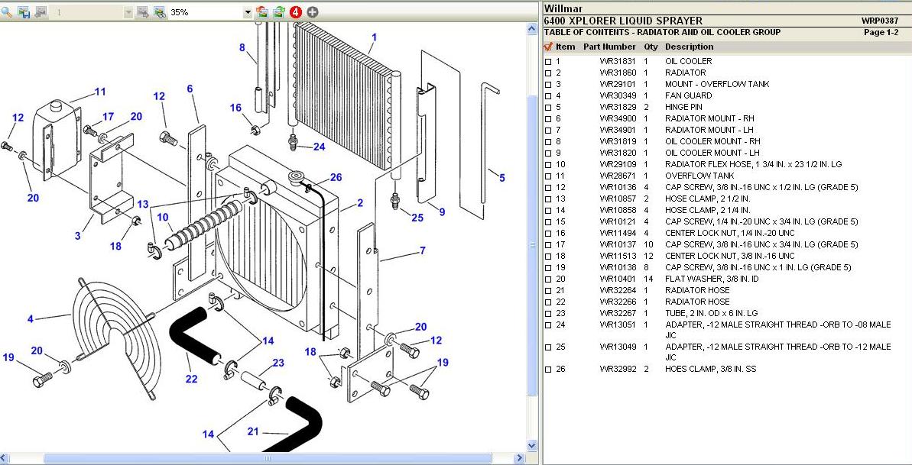This screenshot has width=912, height=465.
Task: Click the gray plus icon
Action: (313, 11)
